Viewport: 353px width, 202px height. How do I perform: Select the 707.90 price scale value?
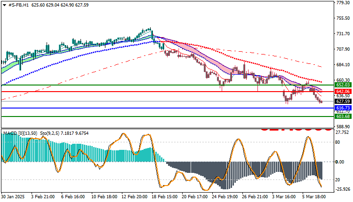(x=343, y=49)
